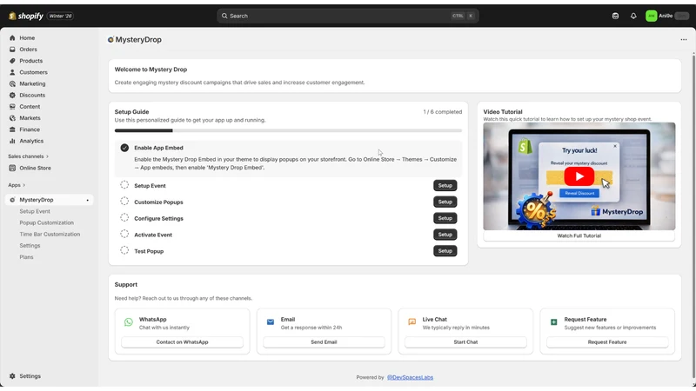Click the Winter '26 edition badge
The height and width of the screenshot is (391, 696).
pos(60,16)
